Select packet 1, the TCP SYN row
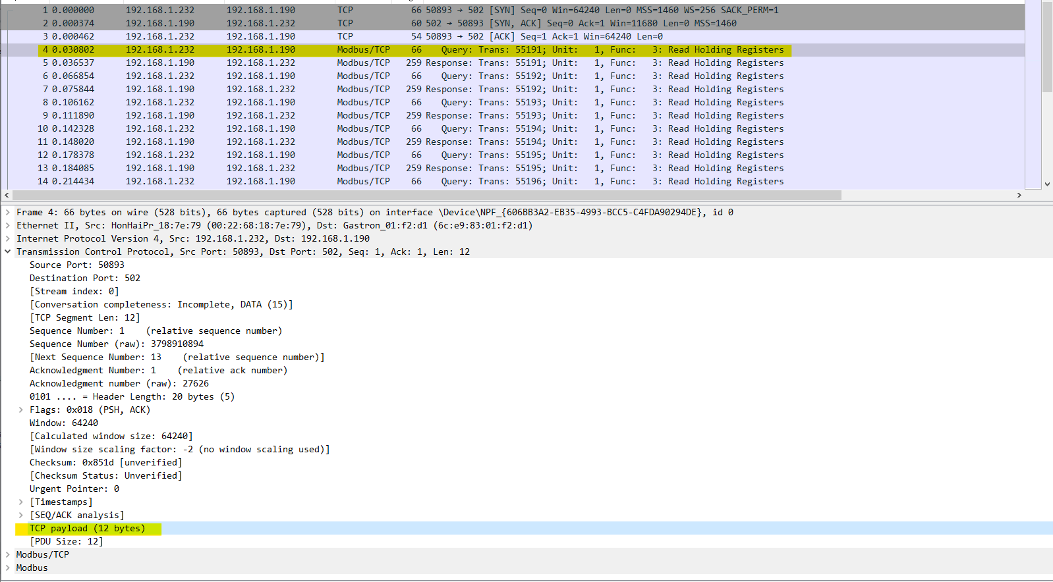 click(513, 10)
